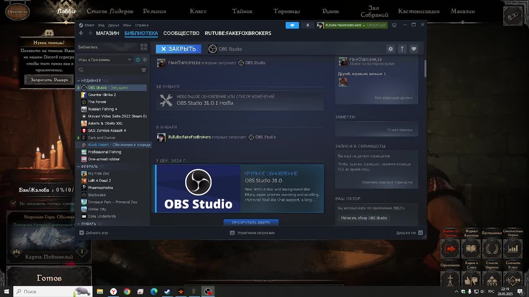The height and width of the screenshot is (297, 529).
Task: Click the Сменить Класс icon
Action: [513, 279]
